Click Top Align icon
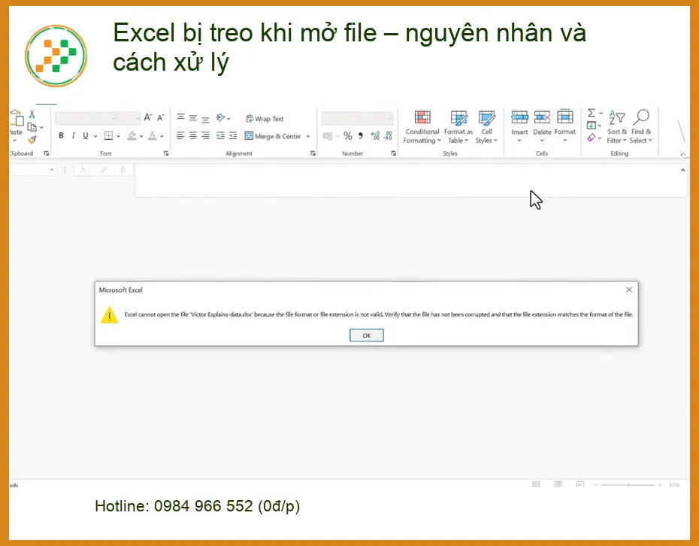Image resolution: width=699 pixels, height=546 pixels. [x=180, y=118]
